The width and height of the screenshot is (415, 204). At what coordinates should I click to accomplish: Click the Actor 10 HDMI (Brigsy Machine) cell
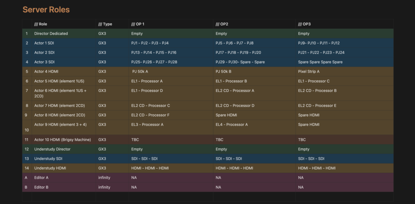[x=64, y=140]
